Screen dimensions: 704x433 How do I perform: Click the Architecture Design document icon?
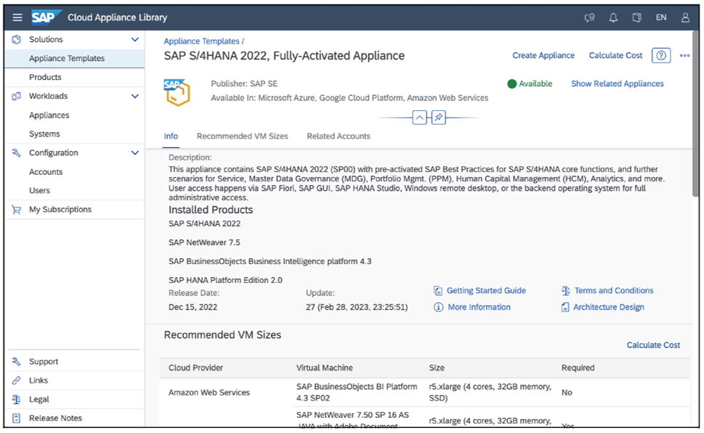pos(565,307)
